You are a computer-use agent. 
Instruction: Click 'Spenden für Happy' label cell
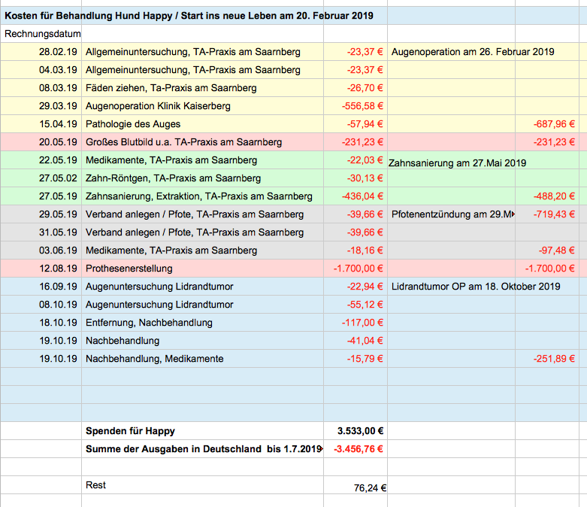click(x=202, y=430)
